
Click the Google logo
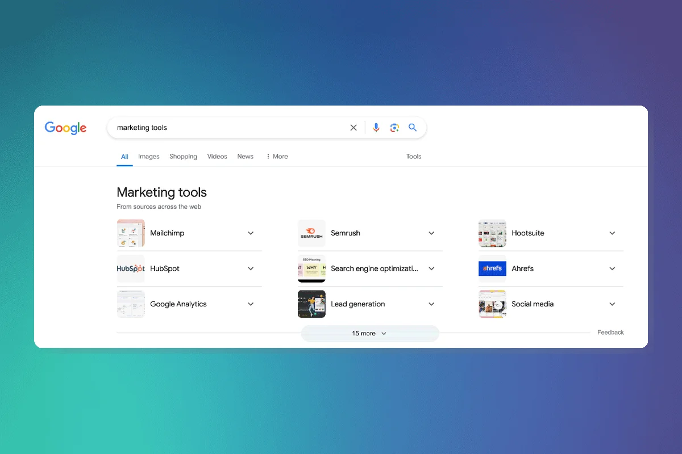pos(66,128)
